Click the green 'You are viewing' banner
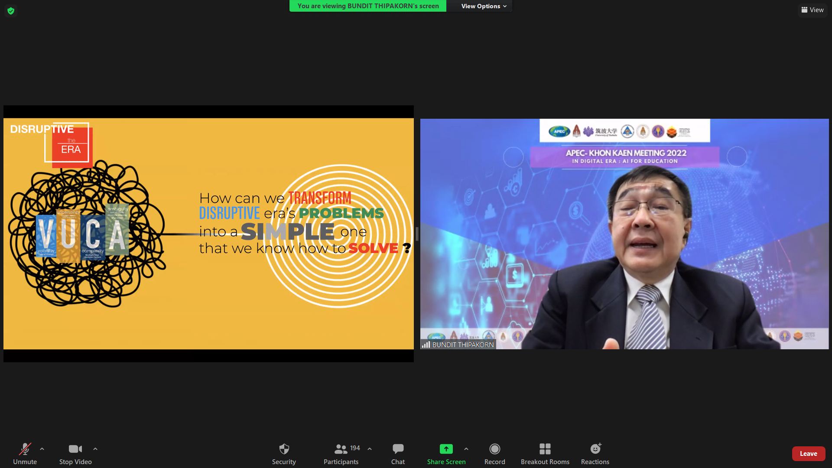Image resolution: width=832 pixels, height=468 pixels. [x=368, y=6]
